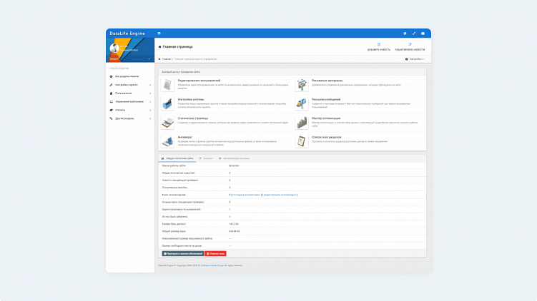Open редактировать комментарии link

[x=280, y=195]
